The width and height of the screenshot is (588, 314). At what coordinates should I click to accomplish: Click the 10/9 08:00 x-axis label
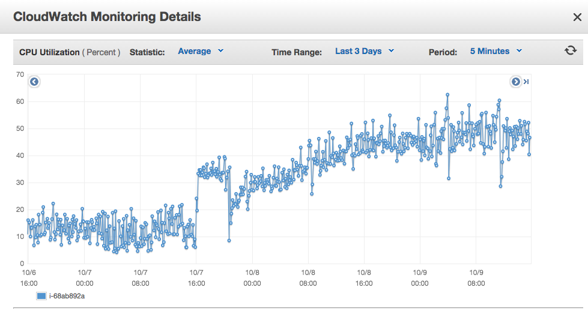tap(476, 277)
